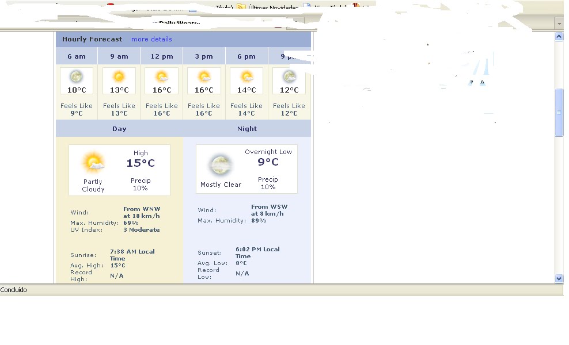Screen dimensions: 569x345
Task: Click the 69% max humidity value
Action: pyautogui.click(x=131, y=223)
